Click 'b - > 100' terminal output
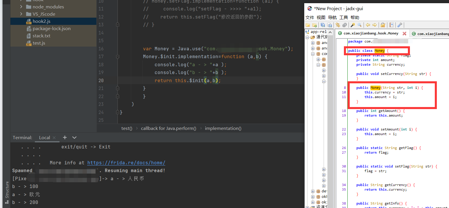 [x=25, y=187]
